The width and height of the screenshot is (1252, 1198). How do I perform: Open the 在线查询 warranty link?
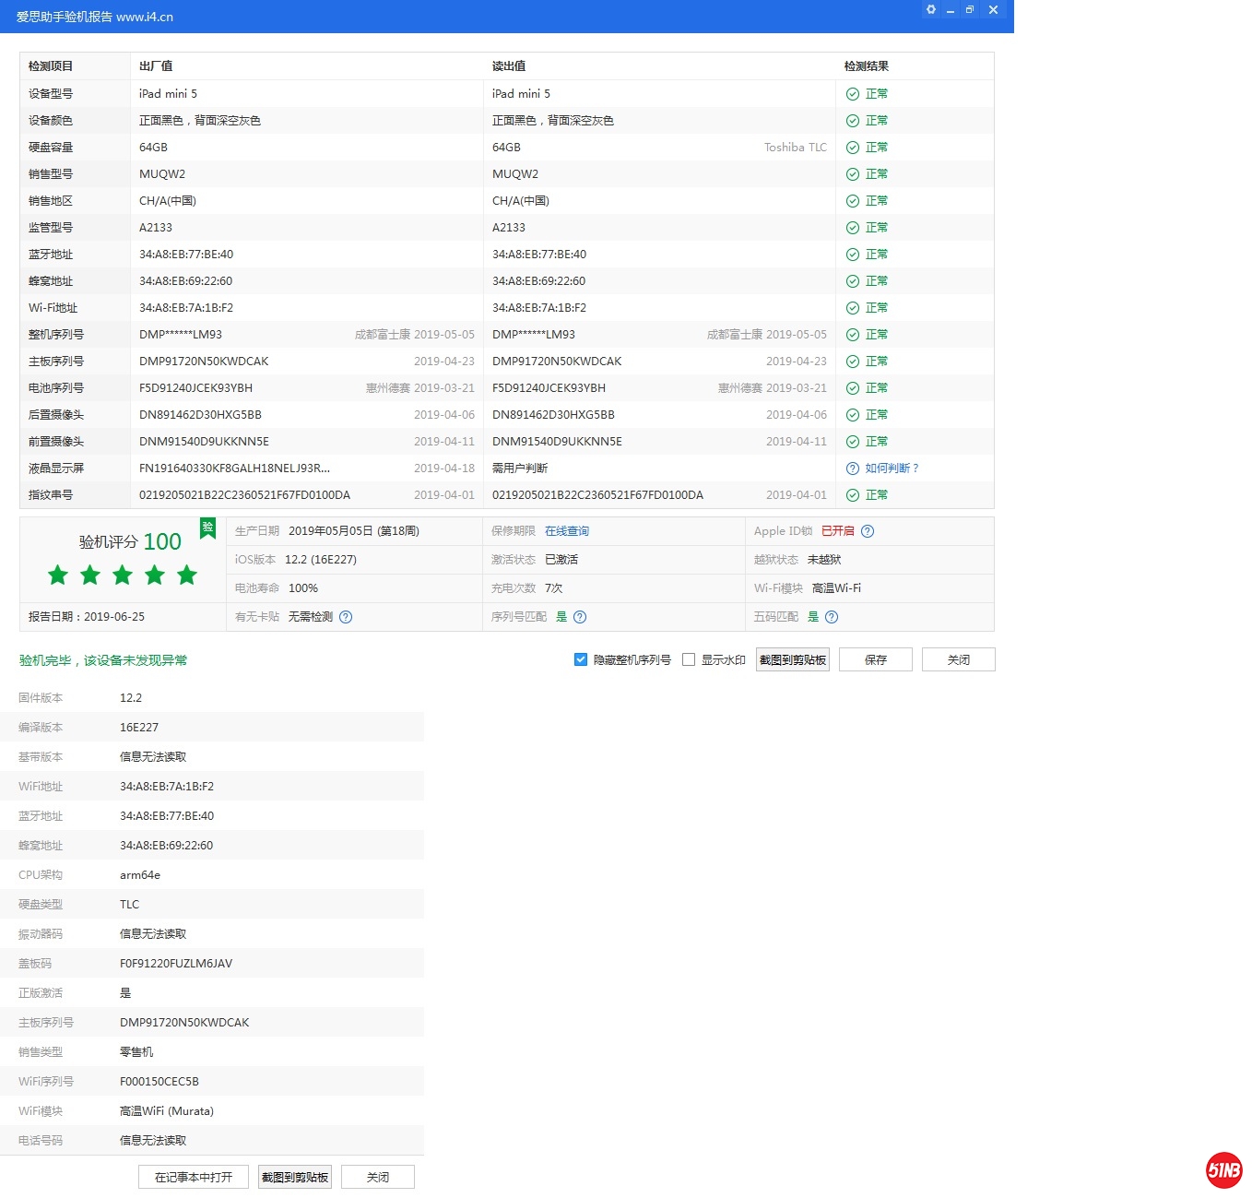click(x=566, y=531)
